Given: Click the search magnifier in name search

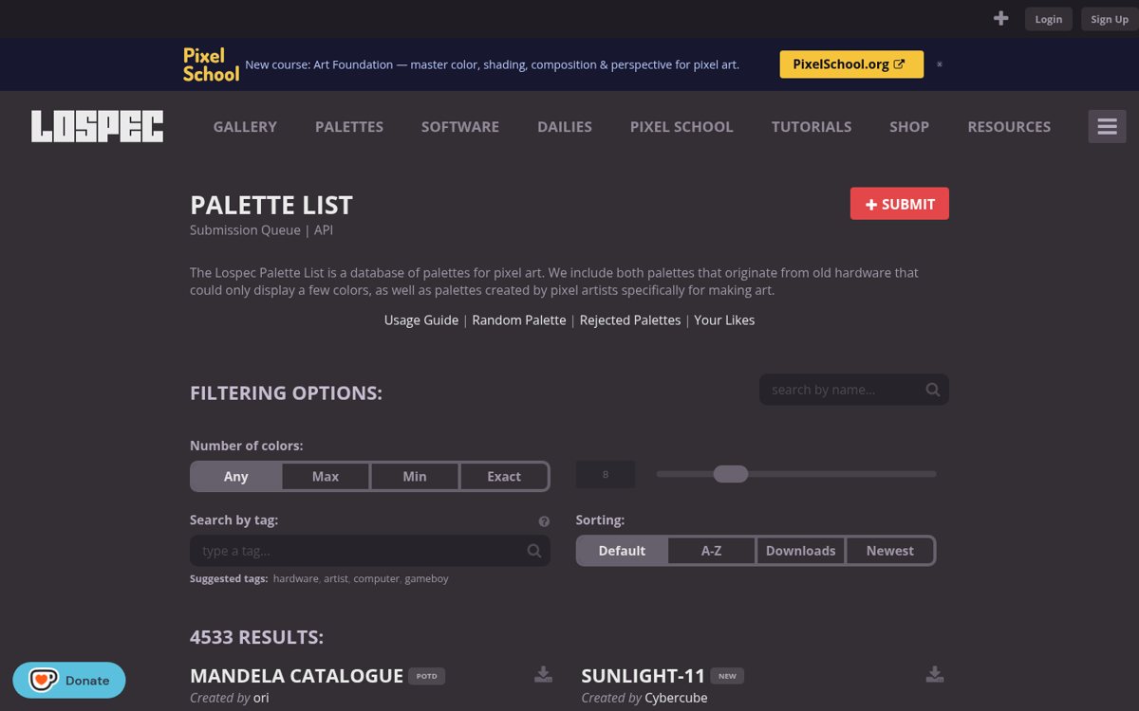Looking at the screenshot, I should (932, 390).
